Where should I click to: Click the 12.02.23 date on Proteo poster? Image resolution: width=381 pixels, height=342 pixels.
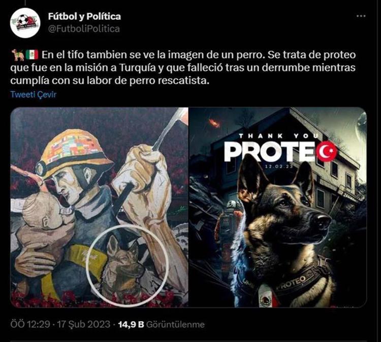click(279, 167)
